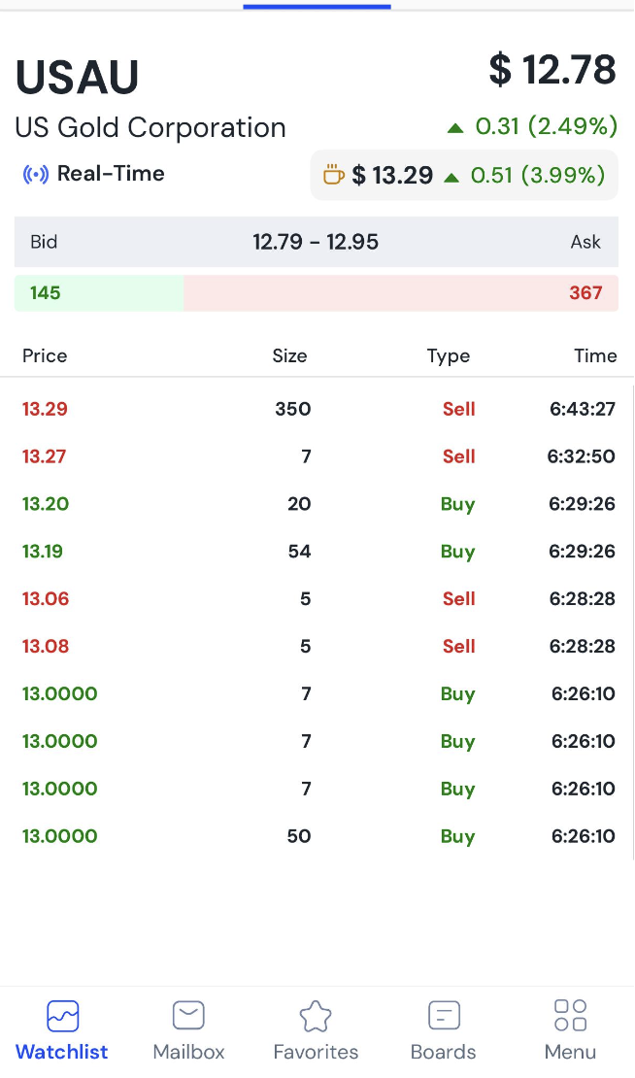Select the USAU ticker symbol
The image size is (635, 1078).
pyautogui.click(x=77, y=77)
